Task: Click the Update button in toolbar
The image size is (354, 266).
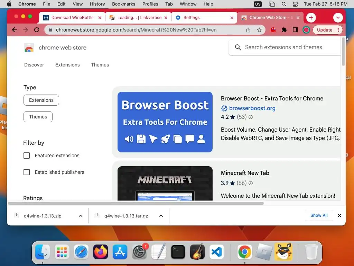Action: [x=325, y=30]
